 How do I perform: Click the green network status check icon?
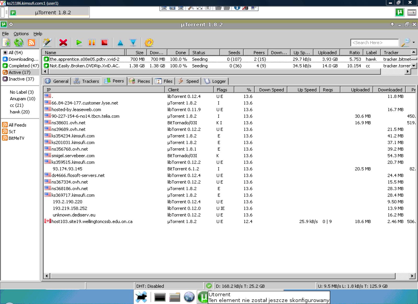(x=209, y=286)
